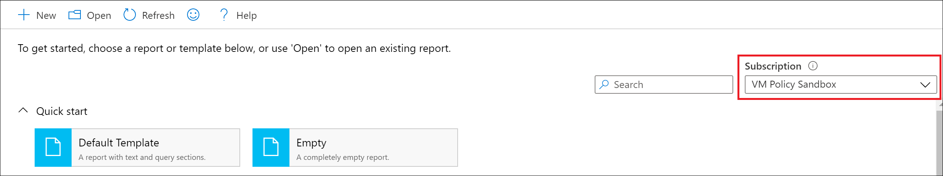
Task: Click the New toolbar label
Action: (x=46, y=15)
